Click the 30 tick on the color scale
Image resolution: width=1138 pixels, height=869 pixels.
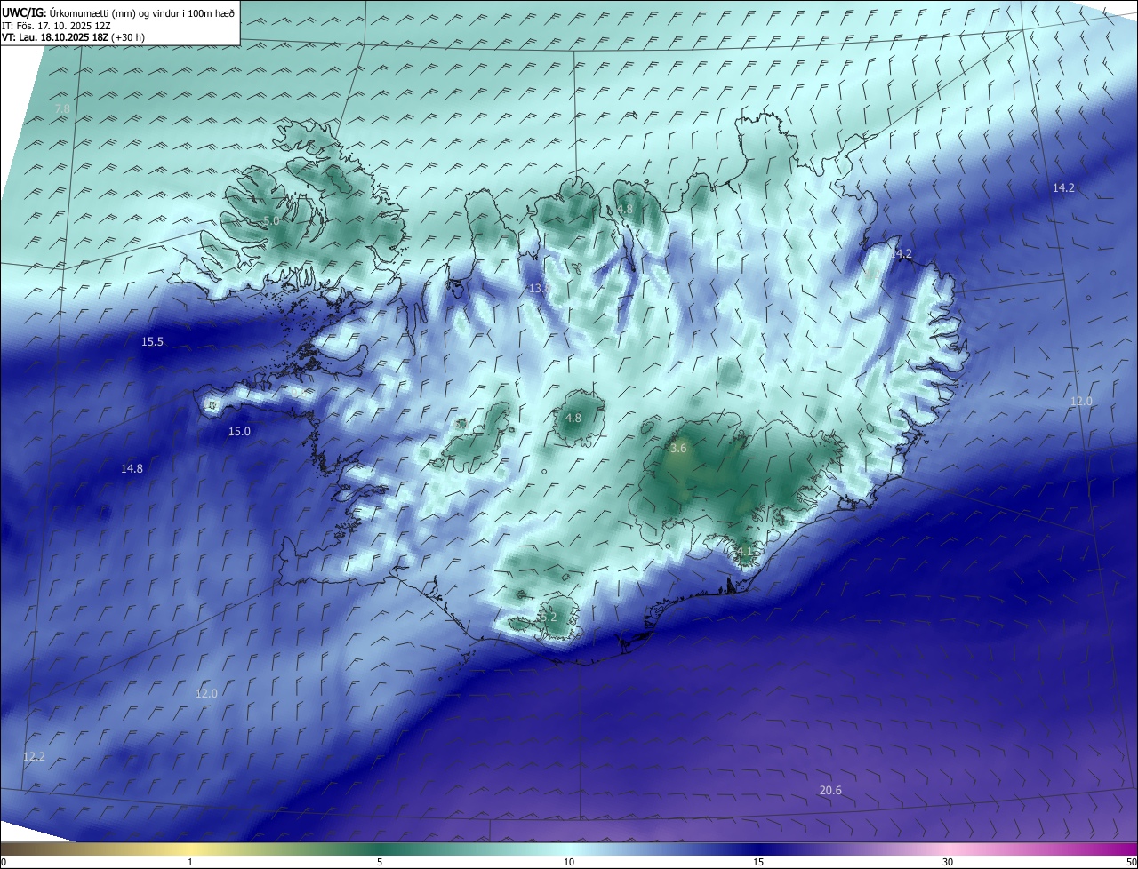[948, 862]
